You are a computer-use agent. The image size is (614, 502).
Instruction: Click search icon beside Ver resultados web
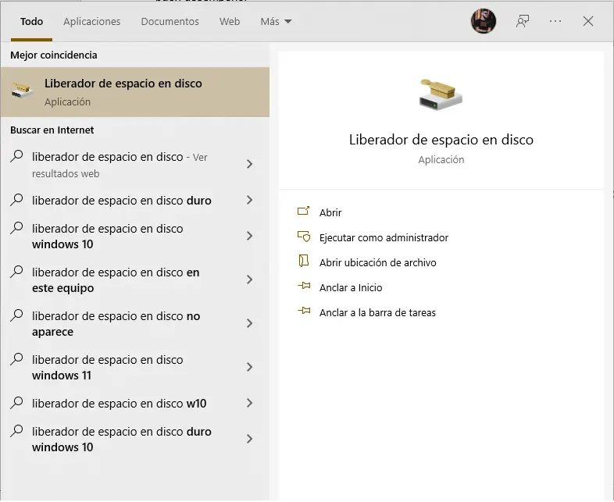[17, 156]
